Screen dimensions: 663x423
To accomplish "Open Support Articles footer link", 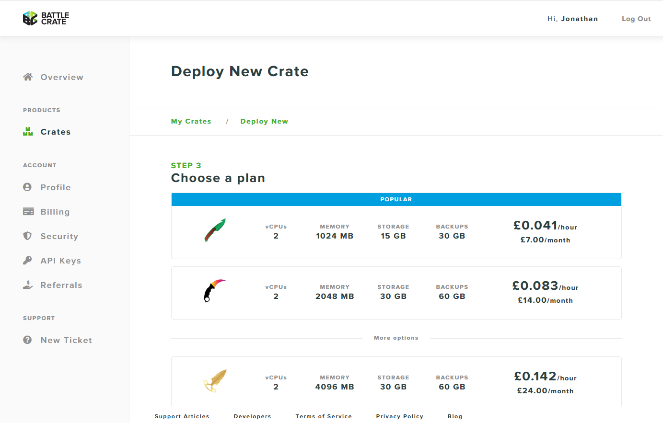I will pos(182,416).
